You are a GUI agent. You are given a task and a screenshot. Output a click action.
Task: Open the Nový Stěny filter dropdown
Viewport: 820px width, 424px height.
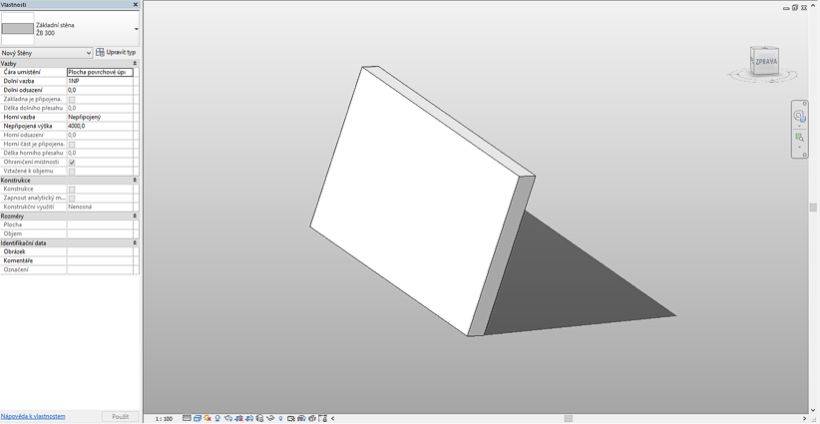tap(47, 53)
